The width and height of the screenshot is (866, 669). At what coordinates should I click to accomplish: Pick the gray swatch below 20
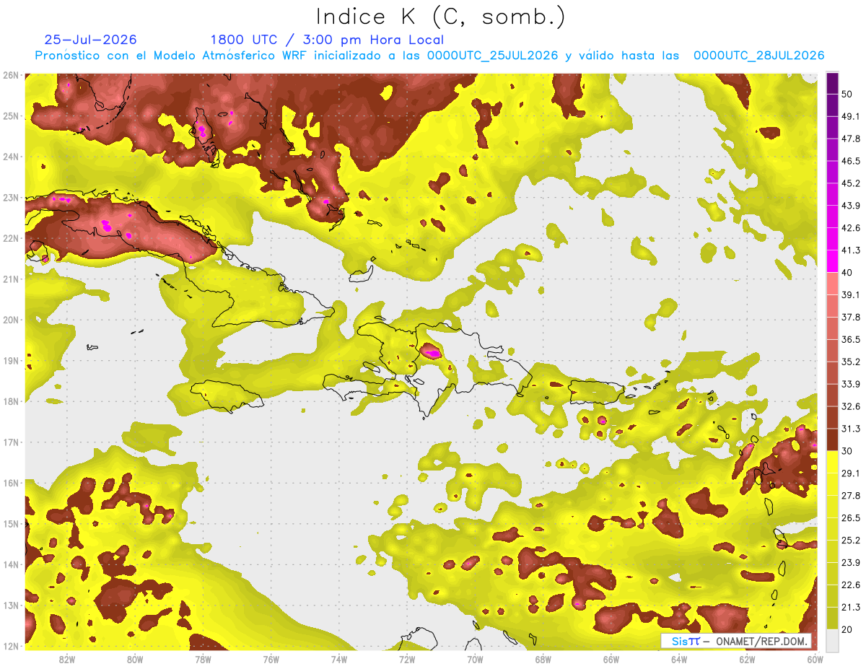click(x=832, y=639)
